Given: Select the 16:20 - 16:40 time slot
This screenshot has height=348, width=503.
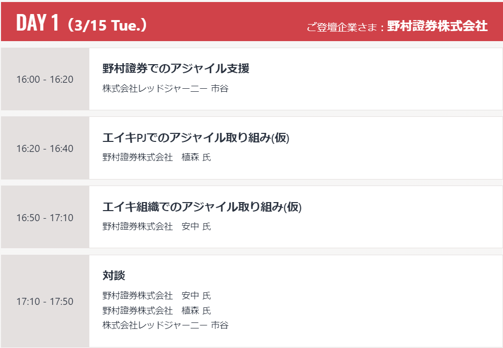Looking at the screenshot, I should [x=45, y=148].
